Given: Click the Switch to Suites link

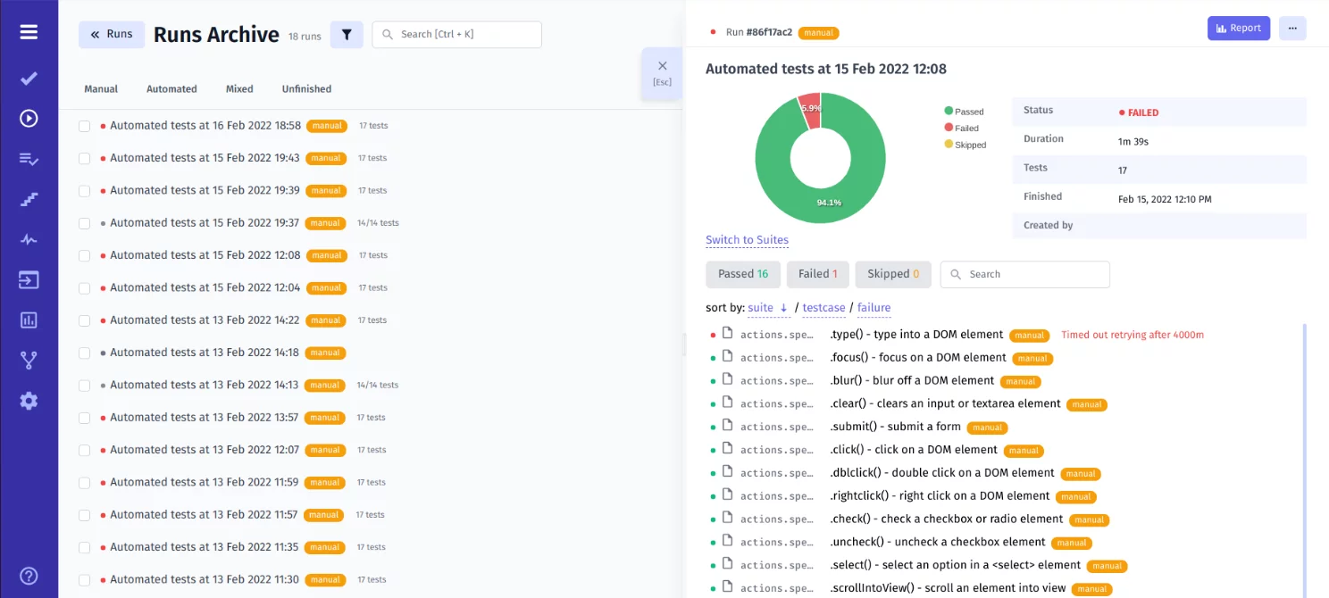Looking at the screenshot, I should [747, 240].
